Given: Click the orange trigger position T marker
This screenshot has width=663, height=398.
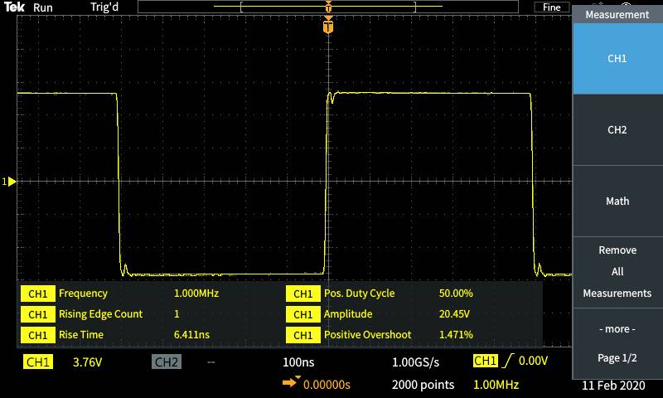Looking at the screenshot, I should pos(329,27).
